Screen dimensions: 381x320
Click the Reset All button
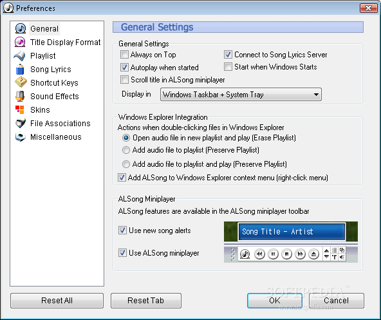[x=57, y=301]
